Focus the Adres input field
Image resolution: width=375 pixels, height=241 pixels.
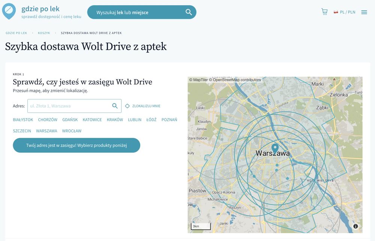[x=74, y=106]
